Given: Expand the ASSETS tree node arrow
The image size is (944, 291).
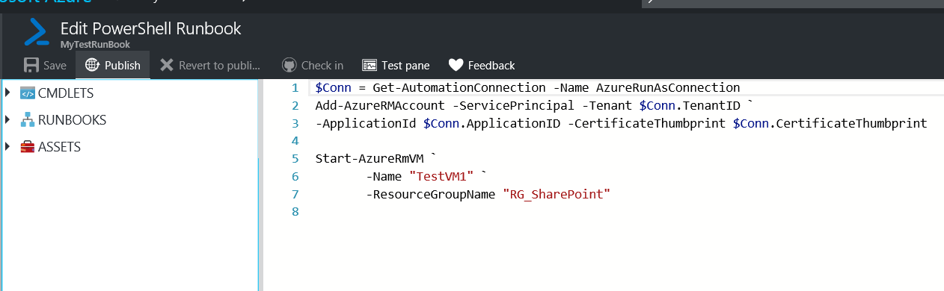Looking at the screenshot, I should click(x=8, y=146).
